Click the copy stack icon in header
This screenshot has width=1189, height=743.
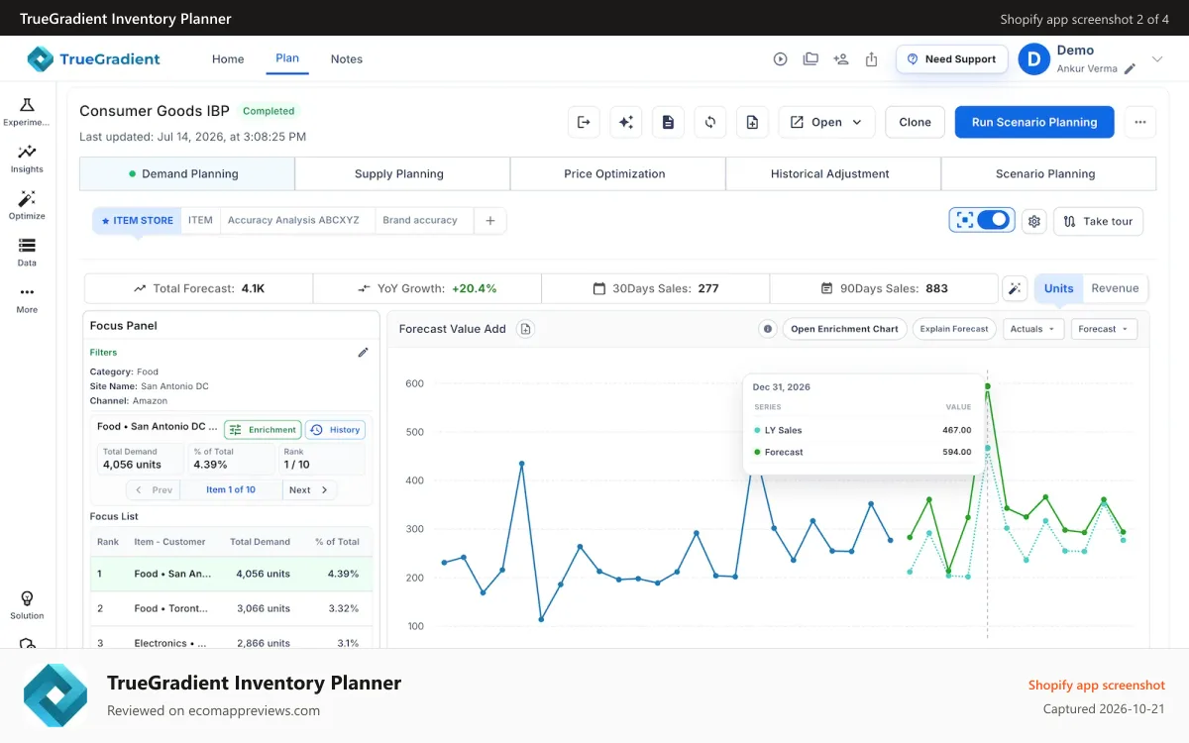tap(811, 59)
